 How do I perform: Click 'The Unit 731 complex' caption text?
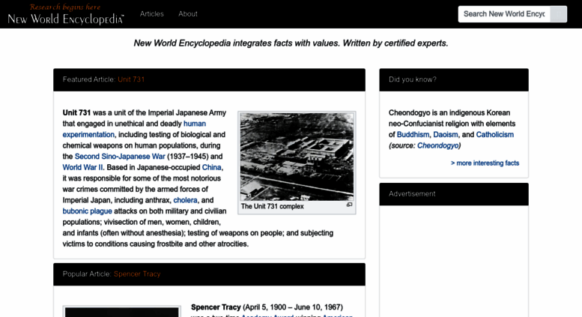pyautogui.click(x=272, y=206)
